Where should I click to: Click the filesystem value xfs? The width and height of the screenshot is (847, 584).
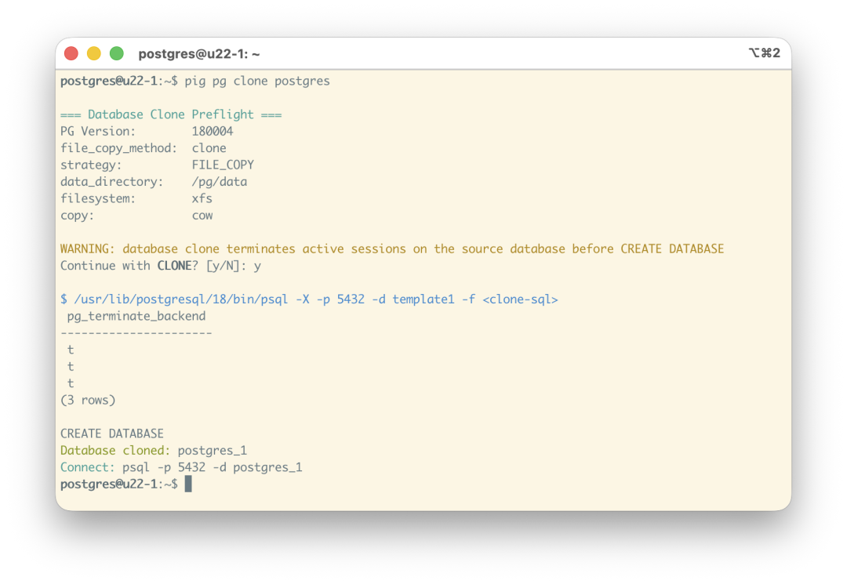[x=202, y=198]
